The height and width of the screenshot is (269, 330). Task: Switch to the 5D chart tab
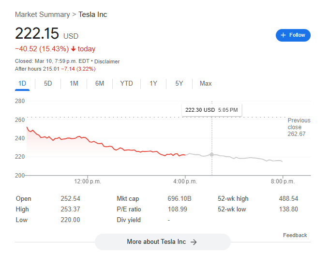[48, 84]
